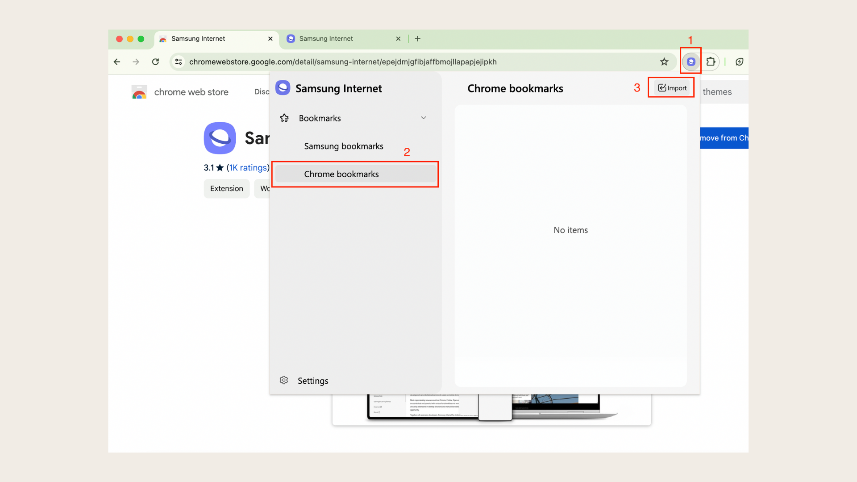Select Chrome bookmarks from bookmarks submenu

click(x=341, y=174)
